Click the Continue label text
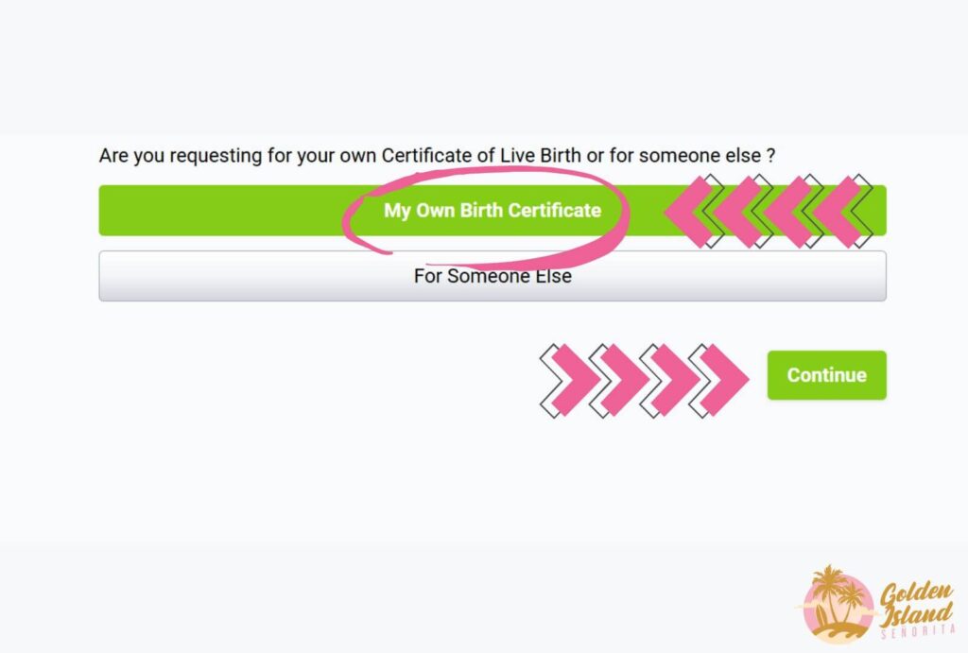Image resolution: width=968 pixels, height=653 pixels. pos(826,375)
